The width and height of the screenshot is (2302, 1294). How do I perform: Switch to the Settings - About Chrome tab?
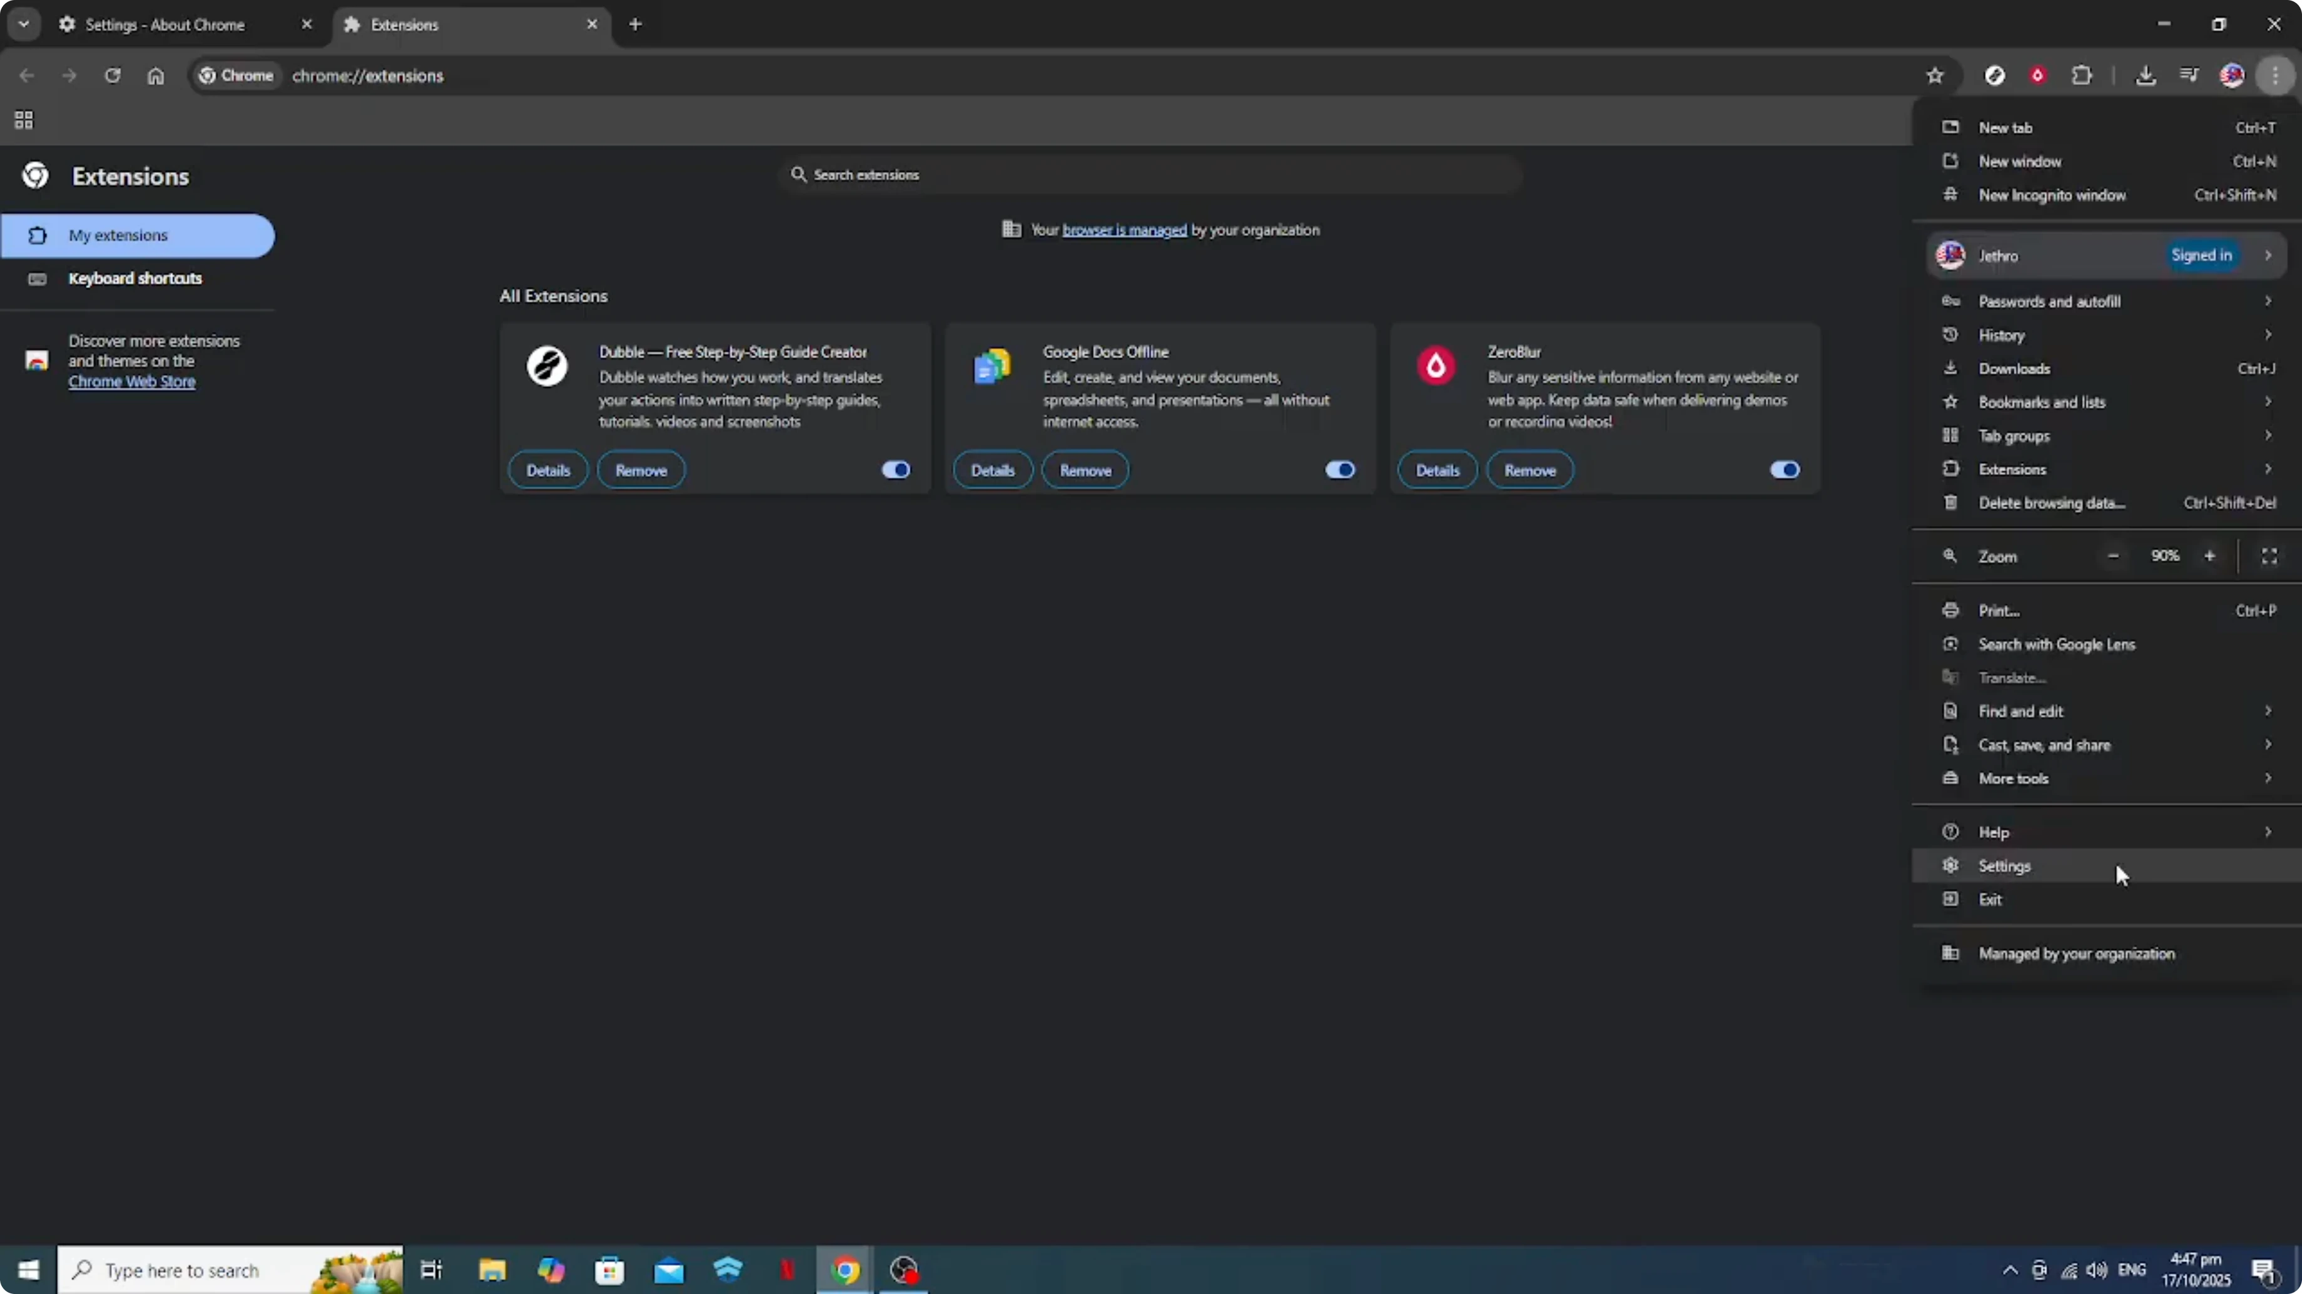coord(185,24)
